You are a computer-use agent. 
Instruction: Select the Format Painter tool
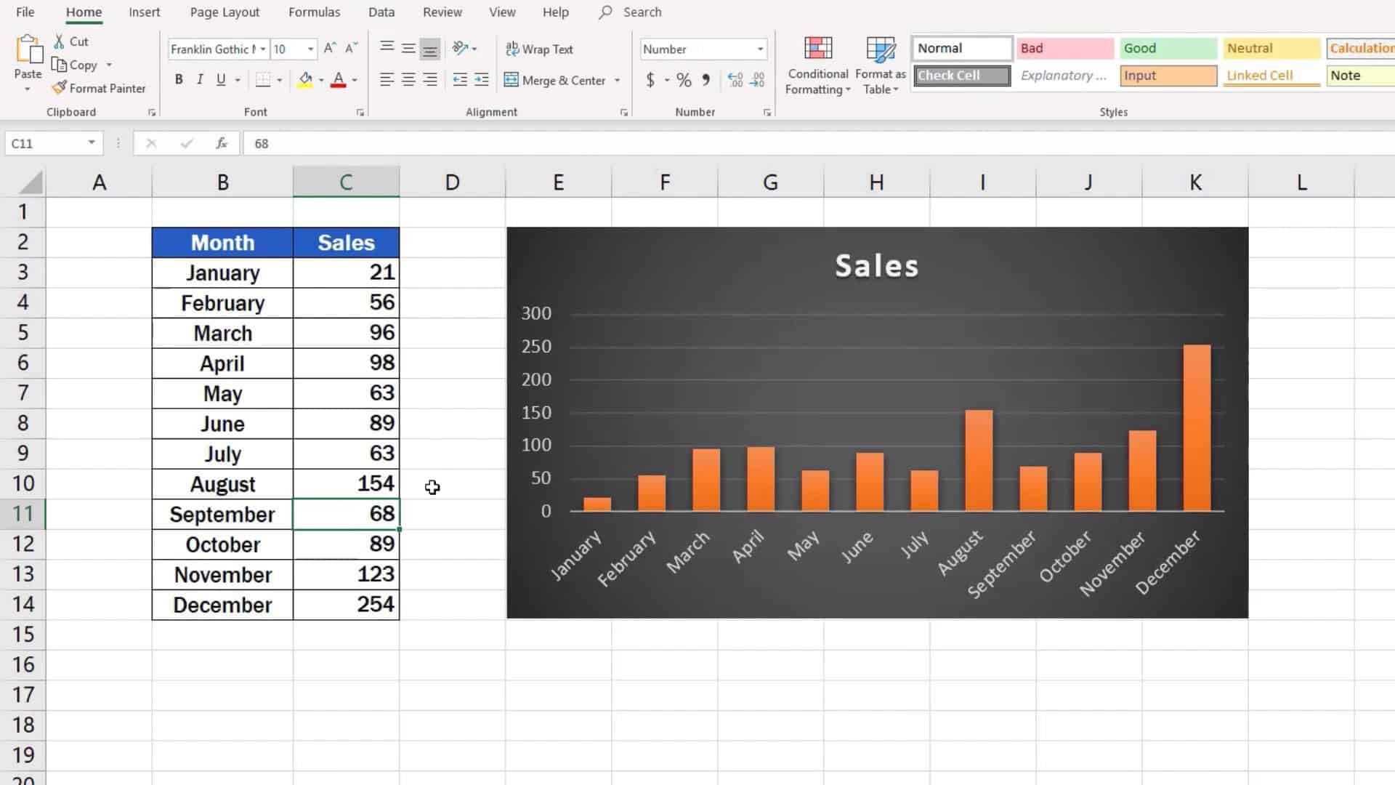[99, 88]
